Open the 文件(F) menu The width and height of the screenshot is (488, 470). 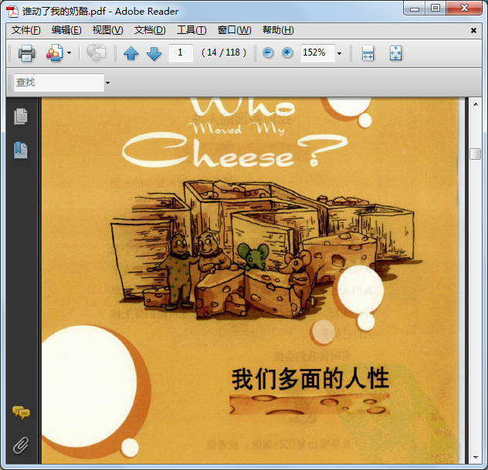26,30
